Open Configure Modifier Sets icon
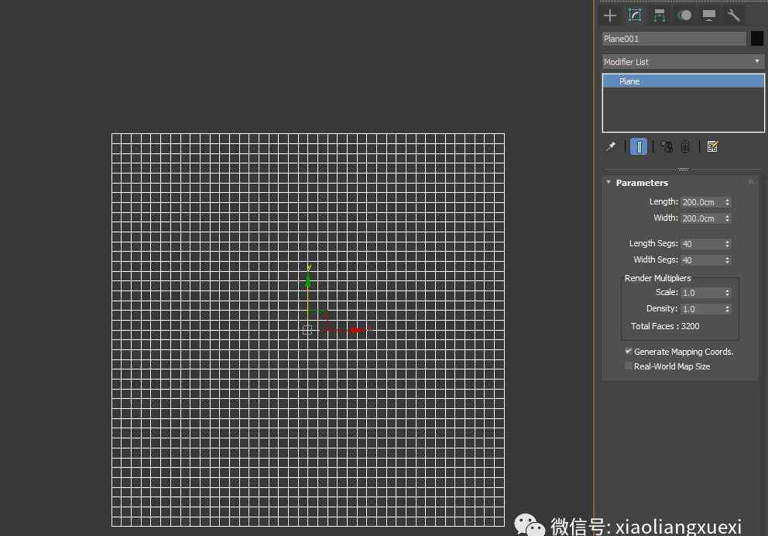This screenshot has height=536, width=768. click(712, 146)
